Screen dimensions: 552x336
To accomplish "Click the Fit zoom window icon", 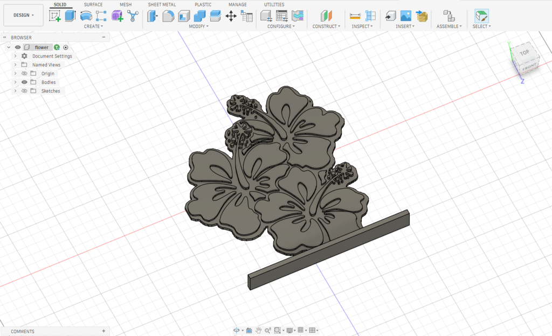I will click(278, 331).
